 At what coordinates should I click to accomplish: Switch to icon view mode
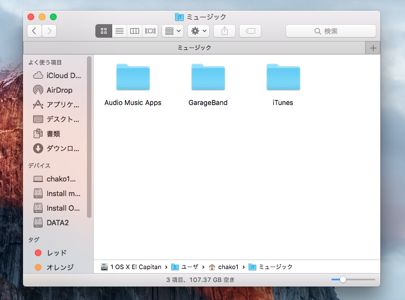coord(104,31)
